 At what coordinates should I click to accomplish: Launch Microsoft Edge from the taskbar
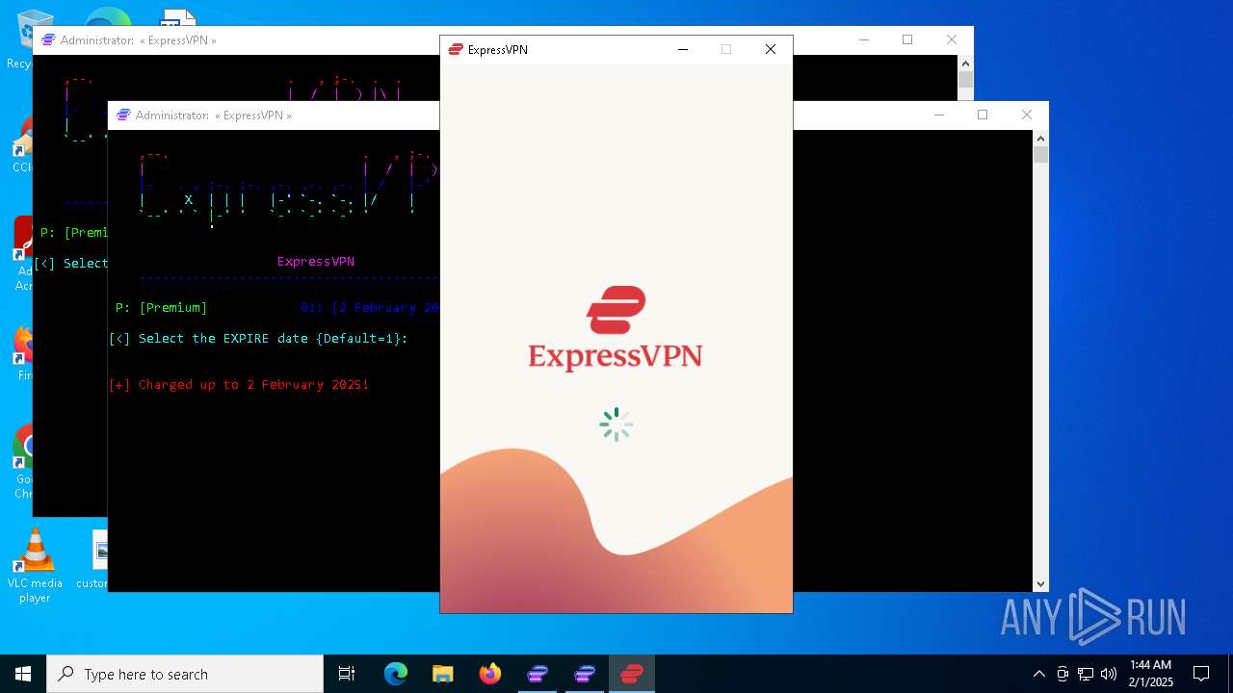[x=396, y=674]
